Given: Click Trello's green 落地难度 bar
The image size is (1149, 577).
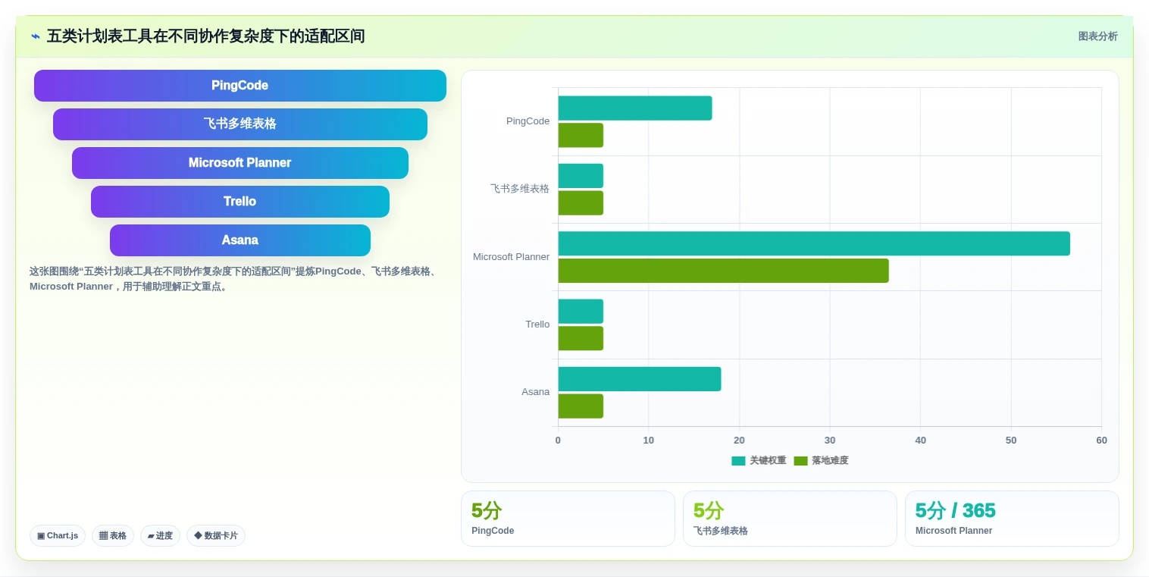Looking at the screenshot, I should click(581, 338).
